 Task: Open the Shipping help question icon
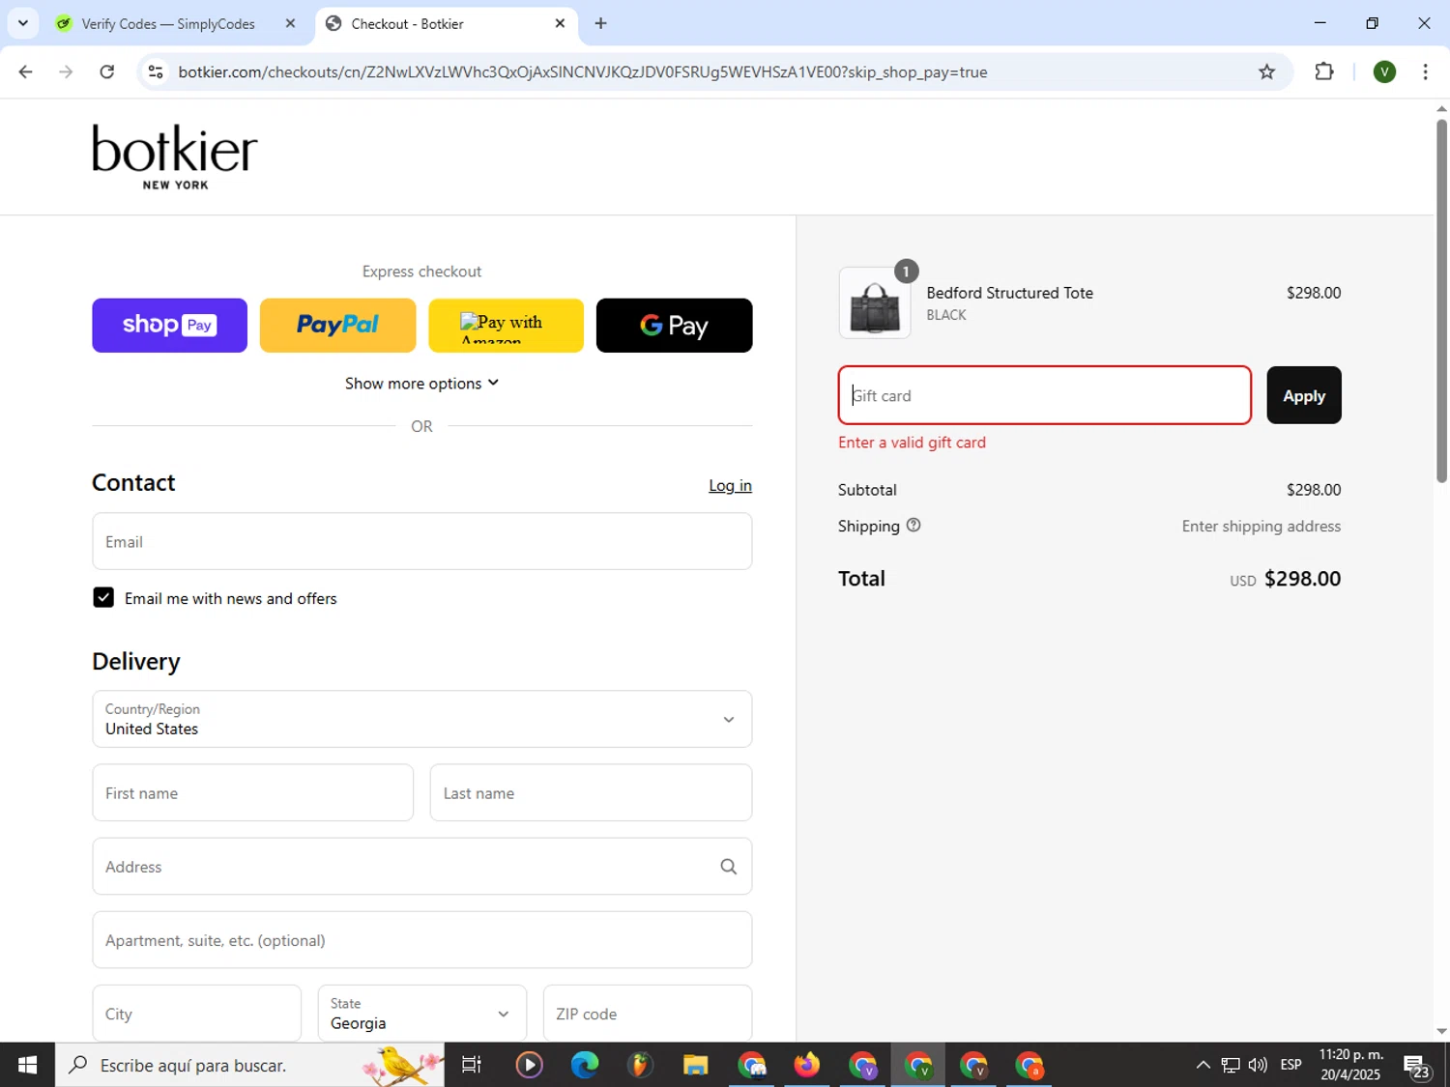(x=913, y=526)
